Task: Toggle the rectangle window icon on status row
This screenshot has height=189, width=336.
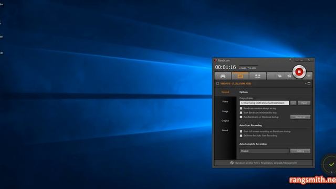Action: tap(309, 83)
